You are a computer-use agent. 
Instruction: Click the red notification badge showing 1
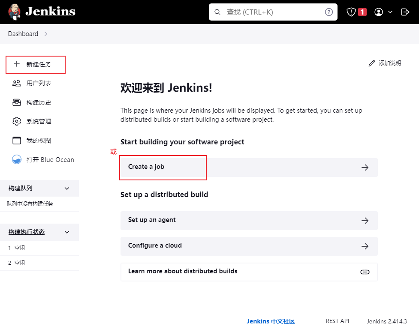(362, 12)
